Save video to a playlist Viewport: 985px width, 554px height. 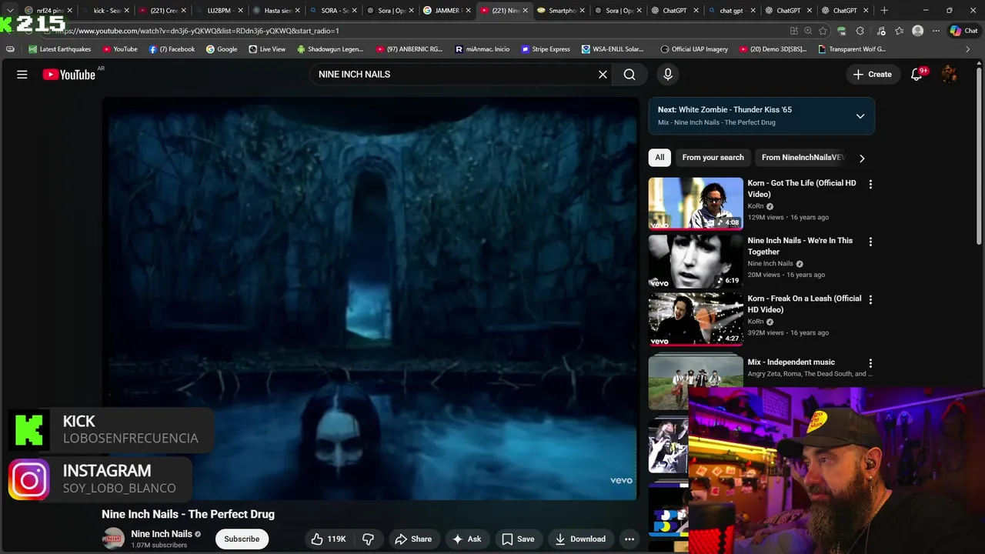518,539
